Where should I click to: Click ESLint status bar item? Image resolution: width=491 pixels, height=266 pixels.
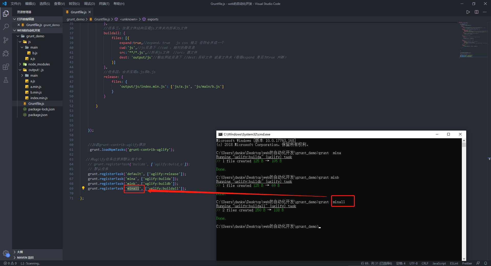(454, 263)
